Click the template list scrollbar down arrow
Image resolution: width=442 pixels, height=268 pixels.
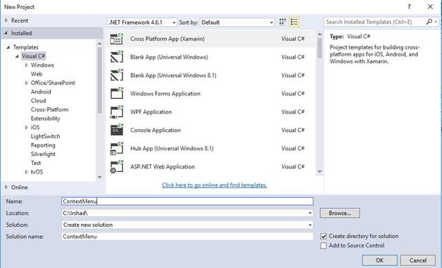coord(319,172)
